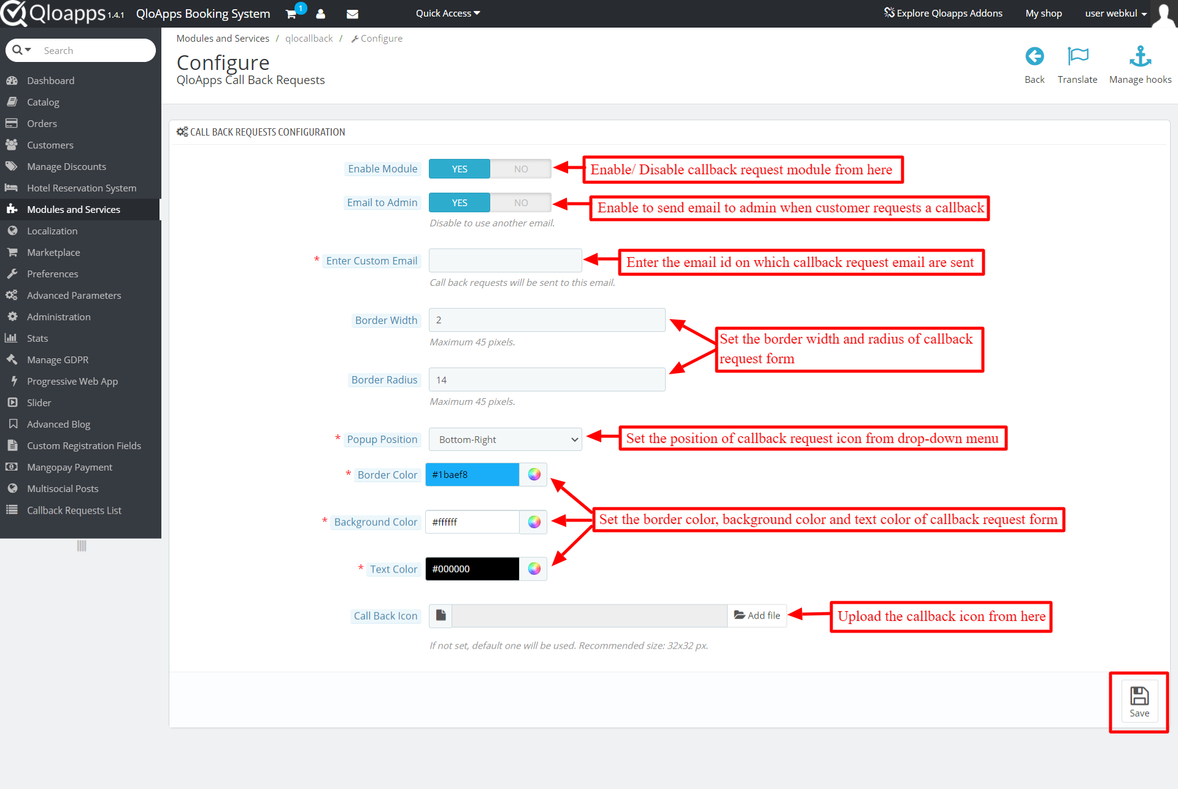Click the Enter Custom Email input field

[505, 261]
